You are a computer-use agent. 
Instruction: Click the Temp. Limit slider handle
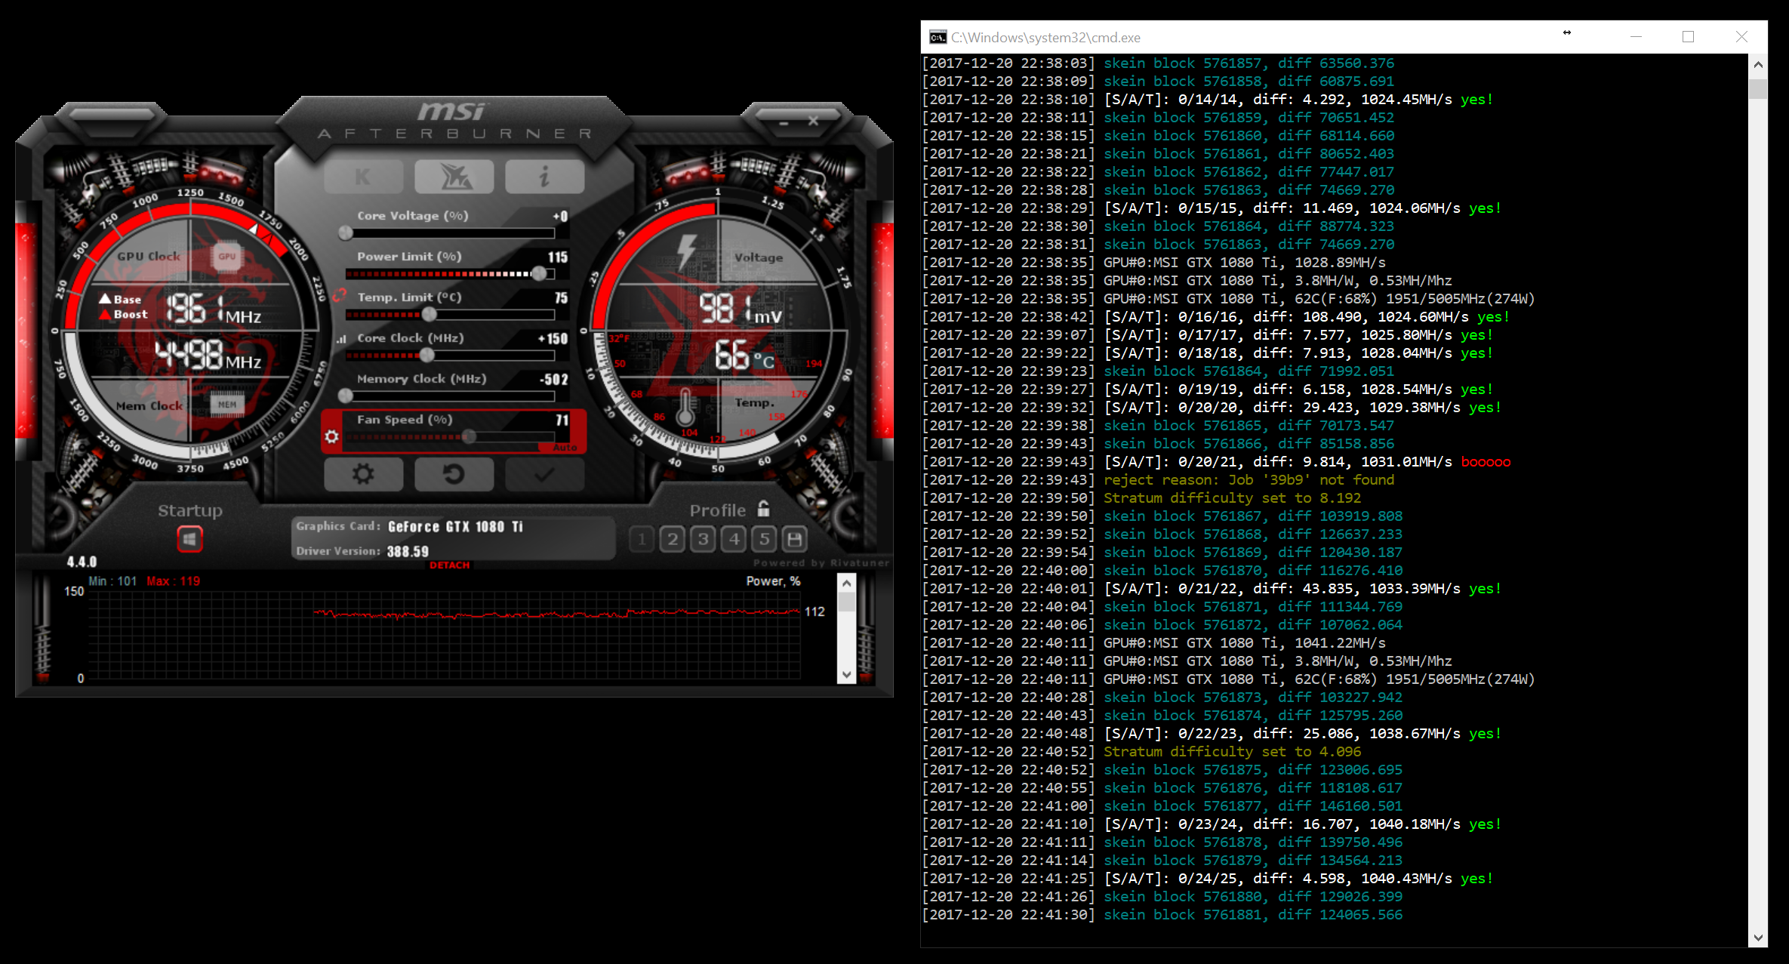430,314
